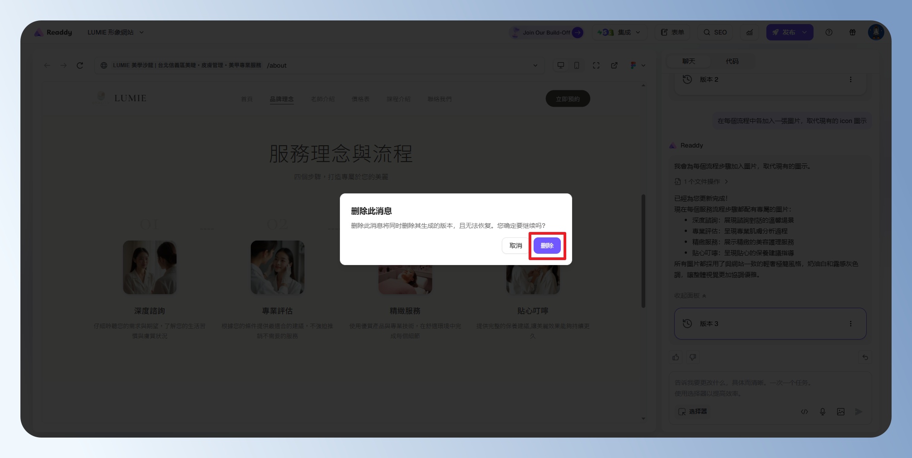Open the help question mark icon
This screenshot has height=458, width=912.
[x=829, y=32]
